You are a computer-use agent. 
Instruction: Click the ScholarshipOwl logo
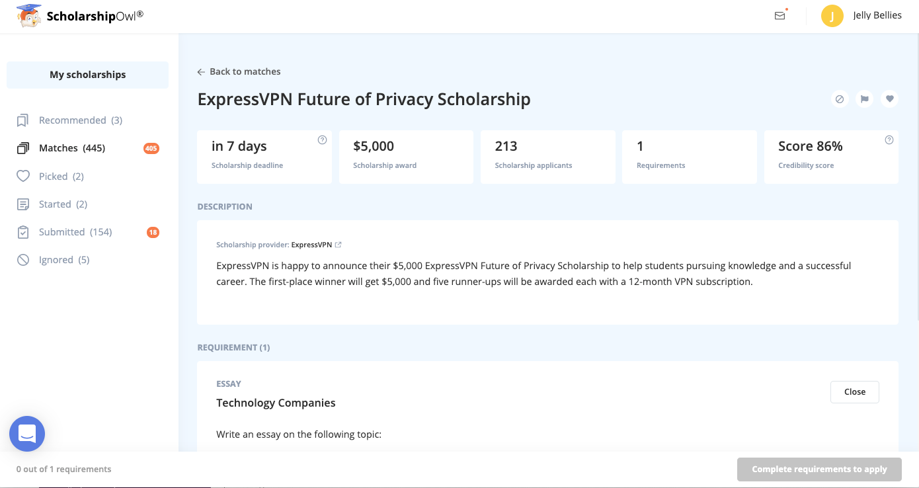pos(80,16)
